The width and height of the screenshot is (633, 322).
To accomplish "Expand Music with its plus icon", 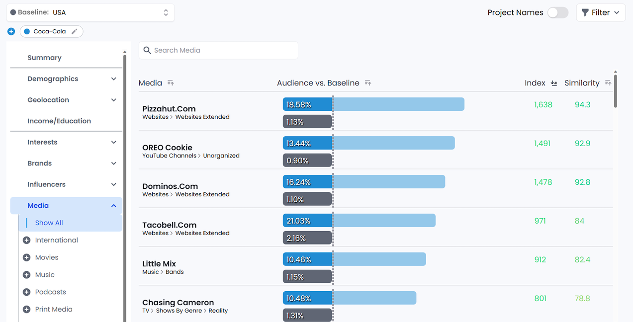I will (27, 275).
